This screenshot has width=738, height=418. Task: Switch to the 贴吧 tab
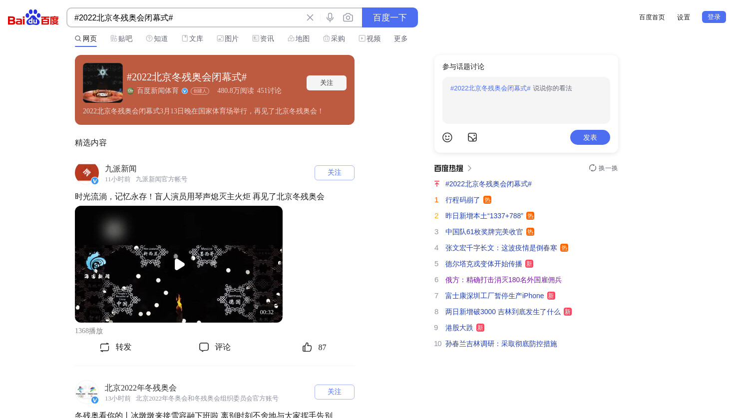pyautogui.click(x=121, y=38)
